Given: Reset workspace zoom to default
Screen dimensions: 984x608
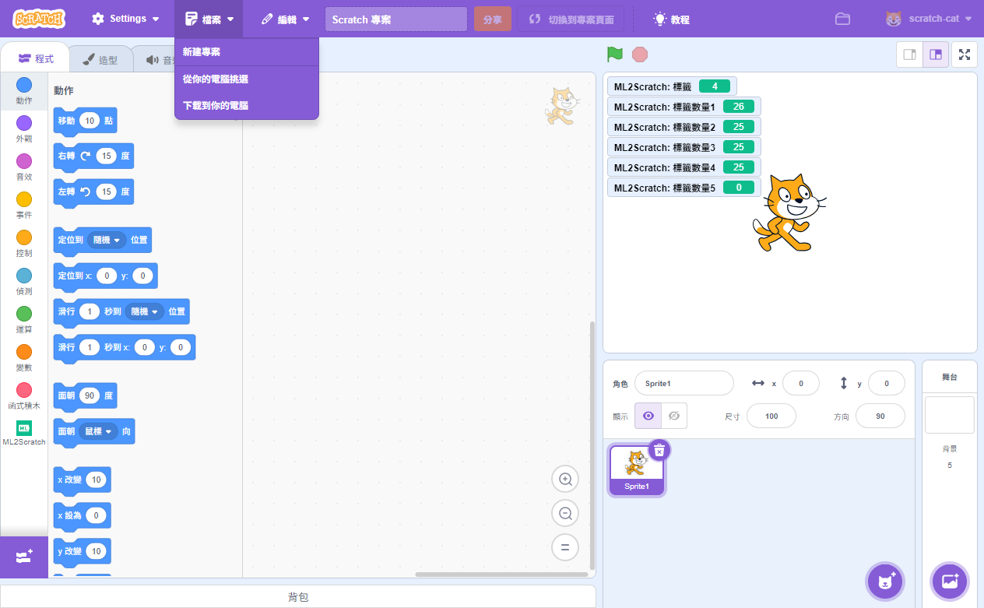Looking at the screenshot, I should (x=565, y=547).
